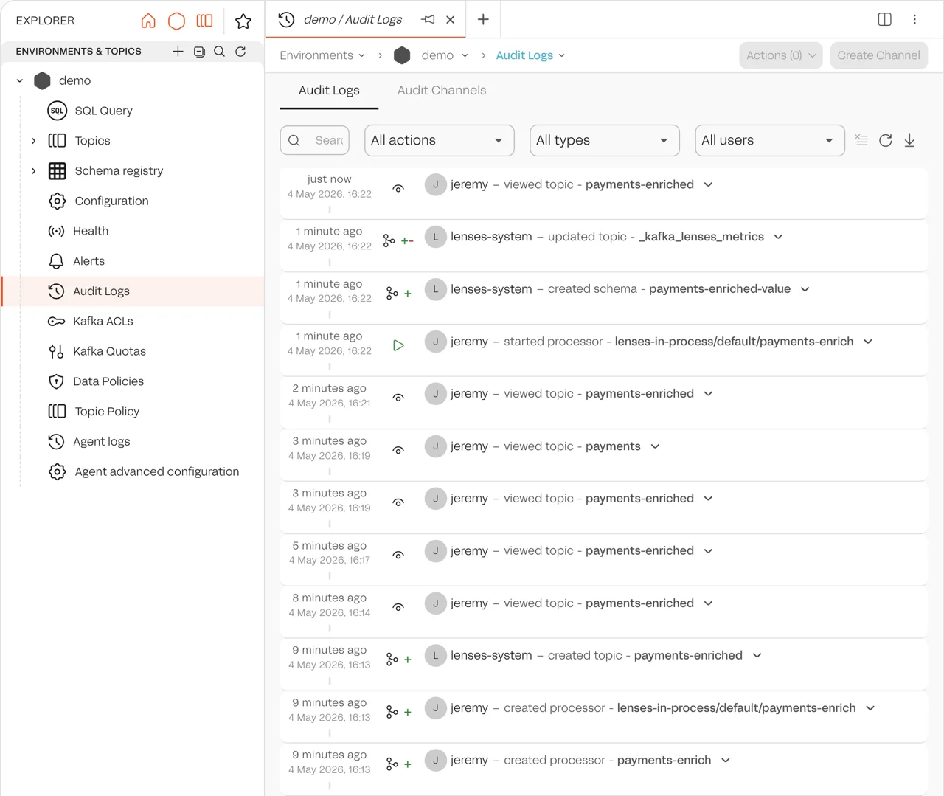
Task: Click the topics book icon in Explorer header
Action: click(x=204, y=21)
